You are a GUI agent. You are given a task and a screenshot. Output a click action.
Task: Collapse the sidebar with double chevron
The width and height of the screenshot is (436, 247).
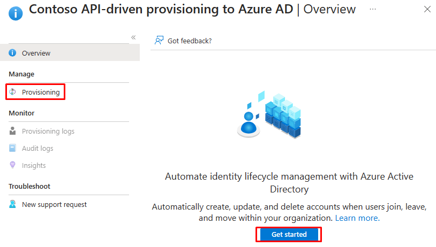coord(133,37)
